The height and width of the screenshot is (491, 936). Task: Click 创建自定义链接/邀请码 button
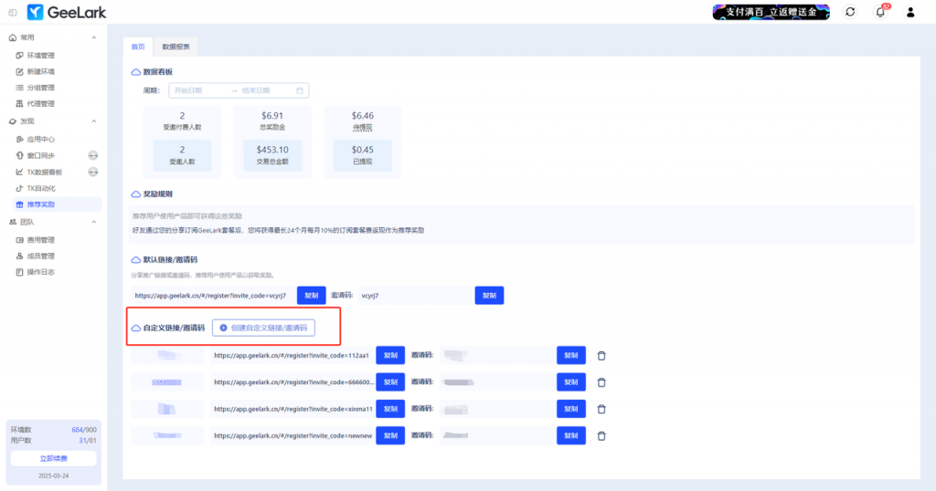click(263, 327)
